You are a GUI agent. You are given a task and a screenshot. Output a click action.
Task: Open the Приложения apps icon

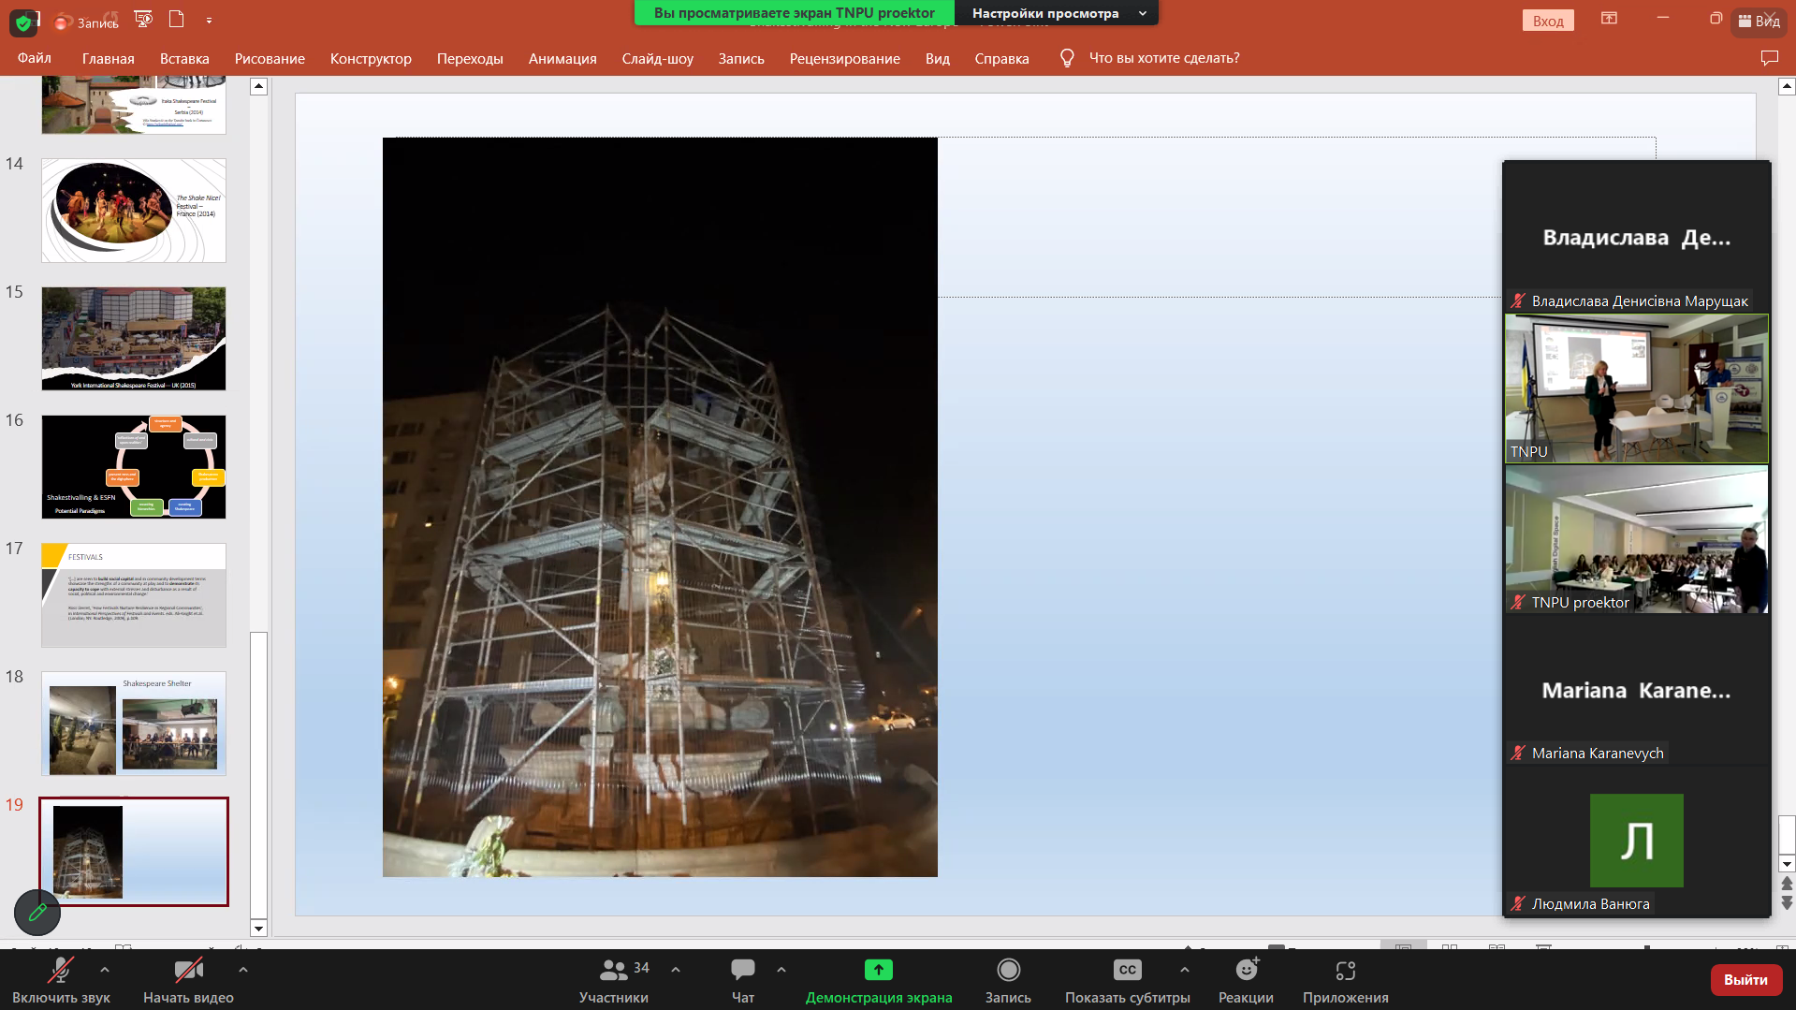pos(1345,971)
